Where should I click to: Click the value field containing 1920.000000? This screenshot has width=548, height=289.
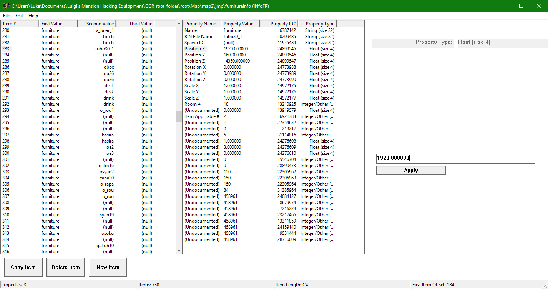455,159
